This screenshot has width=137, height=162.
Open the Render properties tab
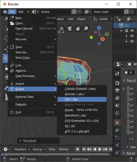pos(117,83)
